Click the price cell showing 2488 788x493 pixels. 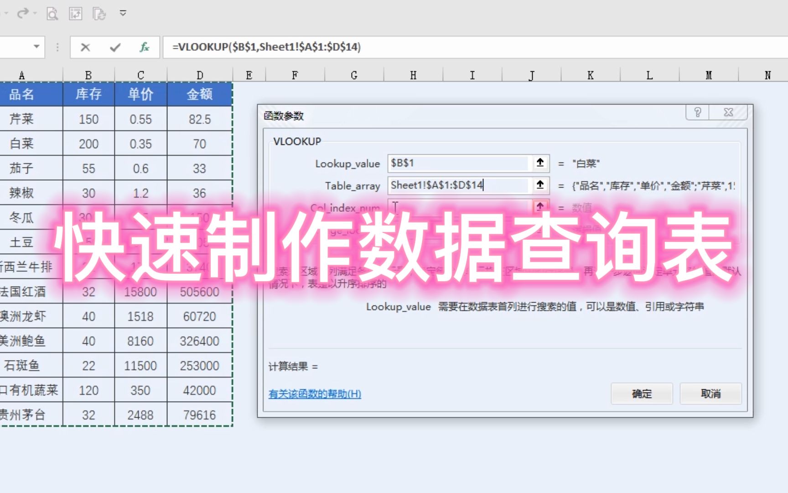tap(141, 415)
